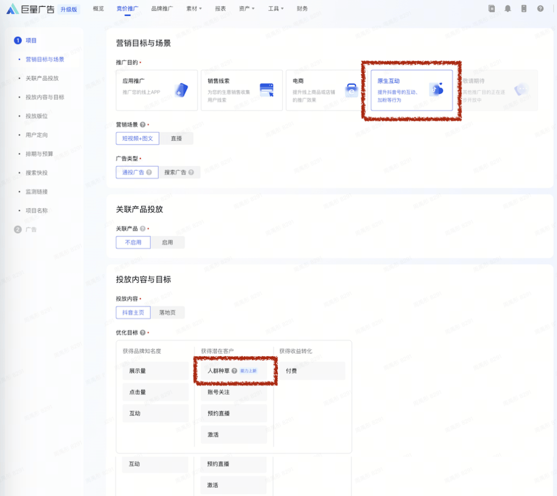Image resolution: width=557 pixels, height=496 pixels.
Task: Click help icon inside 搜索广告 button
Action: tap(191, 172)
